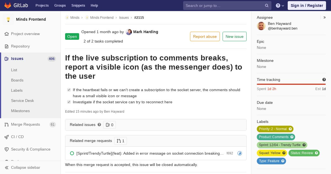Click the Time tracking help icon
Image resolution: width=331 pixels, height=174 pixels.
(x=324, y=80)
